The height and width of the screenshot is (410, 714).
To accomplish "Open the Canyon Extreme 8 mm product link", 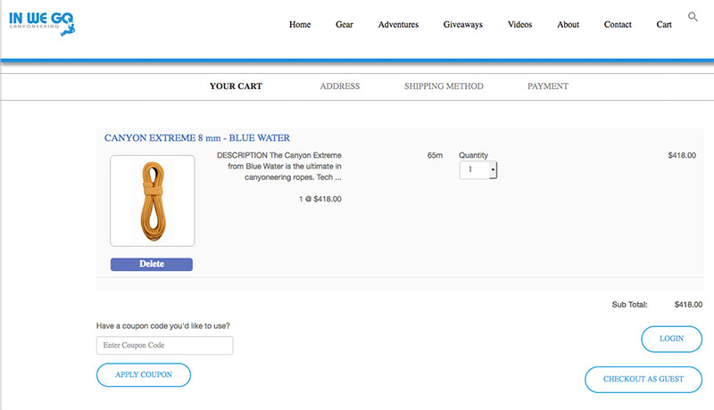I will click(x=197, y=138).
